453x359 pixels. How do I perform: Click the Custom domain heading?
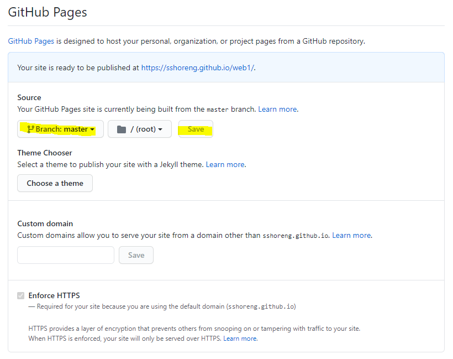(45, 223)
